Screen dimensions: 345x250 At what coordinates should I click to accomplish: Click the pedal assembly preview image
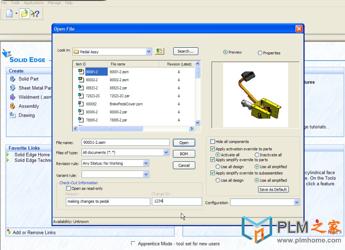click(x=255, y=95)
